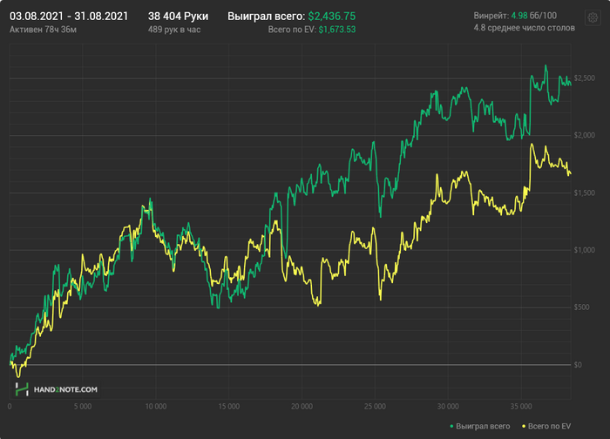Click the $1,500 y-axis label
This screenshot has width=610, height=439.
click(x=585, y=192)
